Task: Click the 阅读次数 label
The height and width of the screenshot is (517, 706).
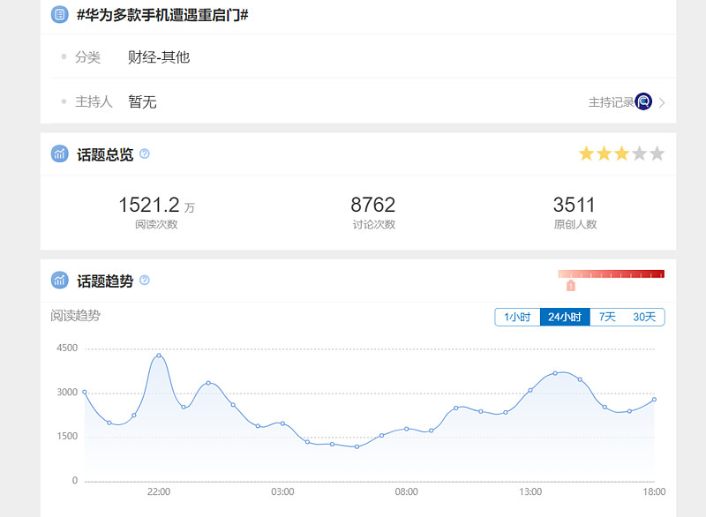Action: (x=156, y=224)
